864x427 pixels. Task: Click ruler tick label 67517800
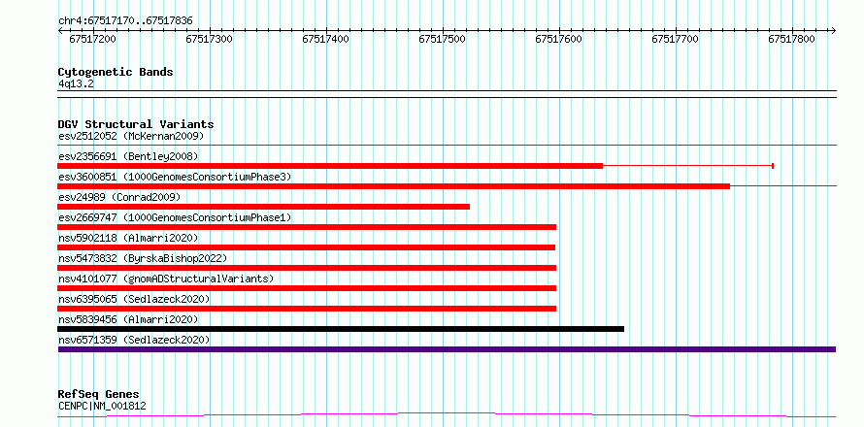(x=791, y=39)
